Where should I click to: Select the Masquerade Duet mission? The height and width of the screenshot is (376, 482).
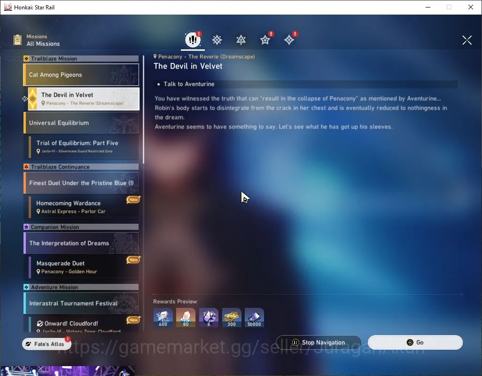(x=84, y=267)
